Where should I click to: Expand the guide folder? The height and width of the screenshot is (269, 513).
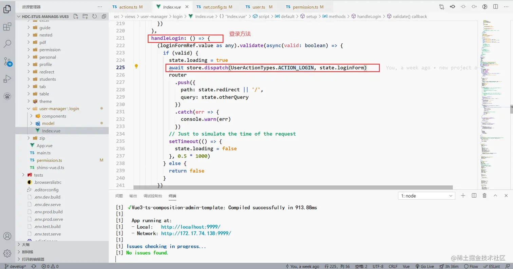[x=45, y=28]
